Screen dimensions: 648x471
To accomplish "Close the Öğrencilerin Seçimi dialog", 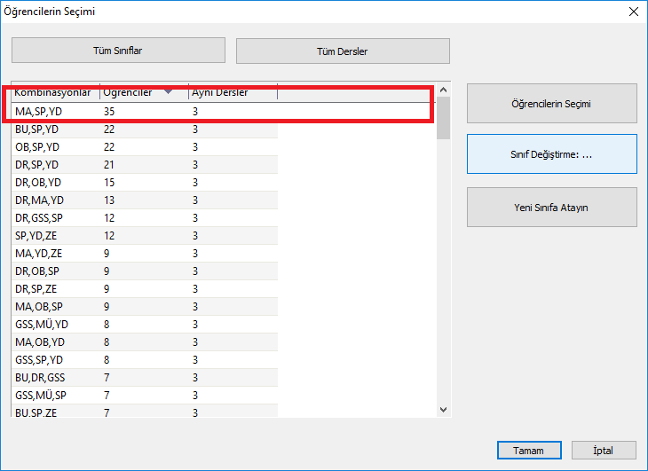I will 633,12.
